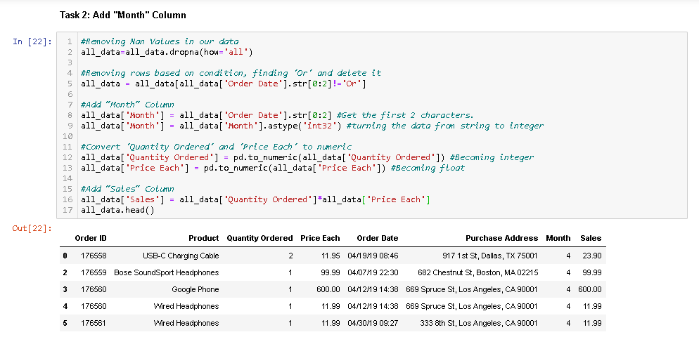Viewport: 699px width, 337px height.
Task: Select the In [22] input prompt
Action: (x=32, y=41)
